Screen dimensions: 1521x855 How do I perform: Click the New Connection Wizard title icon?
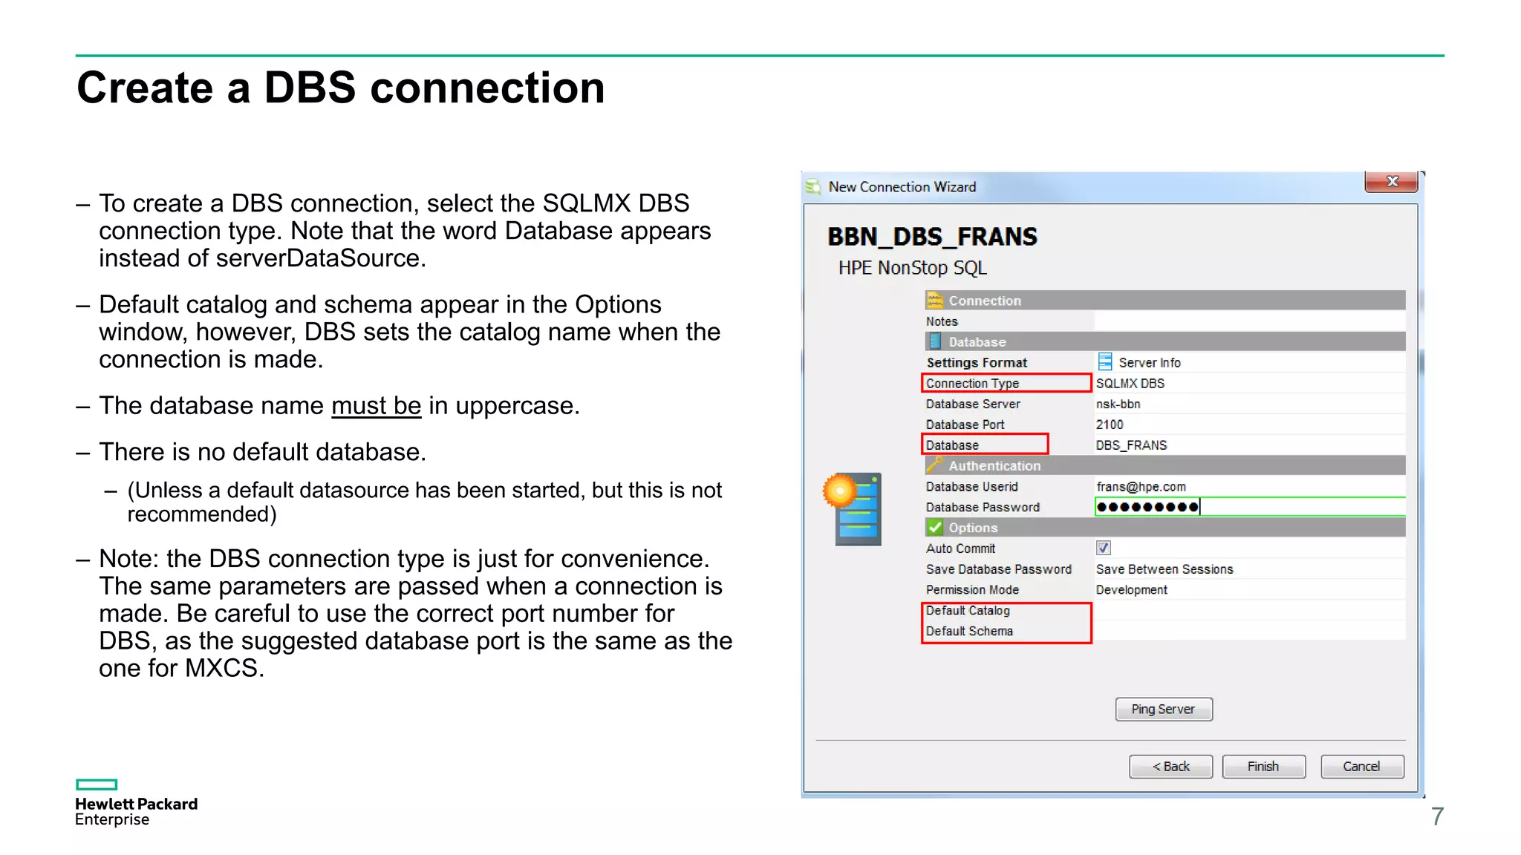pyautogui.click(x=813, y=187)
